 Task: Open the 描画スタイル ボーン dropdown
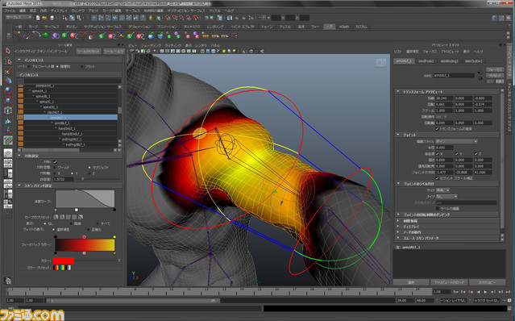point(456,141)
